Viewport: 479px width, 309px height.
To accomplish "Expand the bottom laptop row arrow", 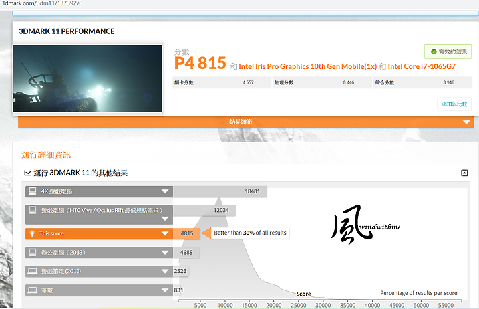I will (x=165, y=290).
